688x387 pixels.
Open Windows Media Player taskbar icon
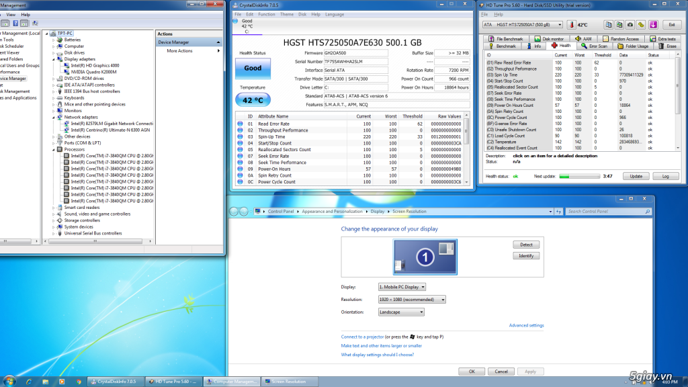click(x=62, y=382)
